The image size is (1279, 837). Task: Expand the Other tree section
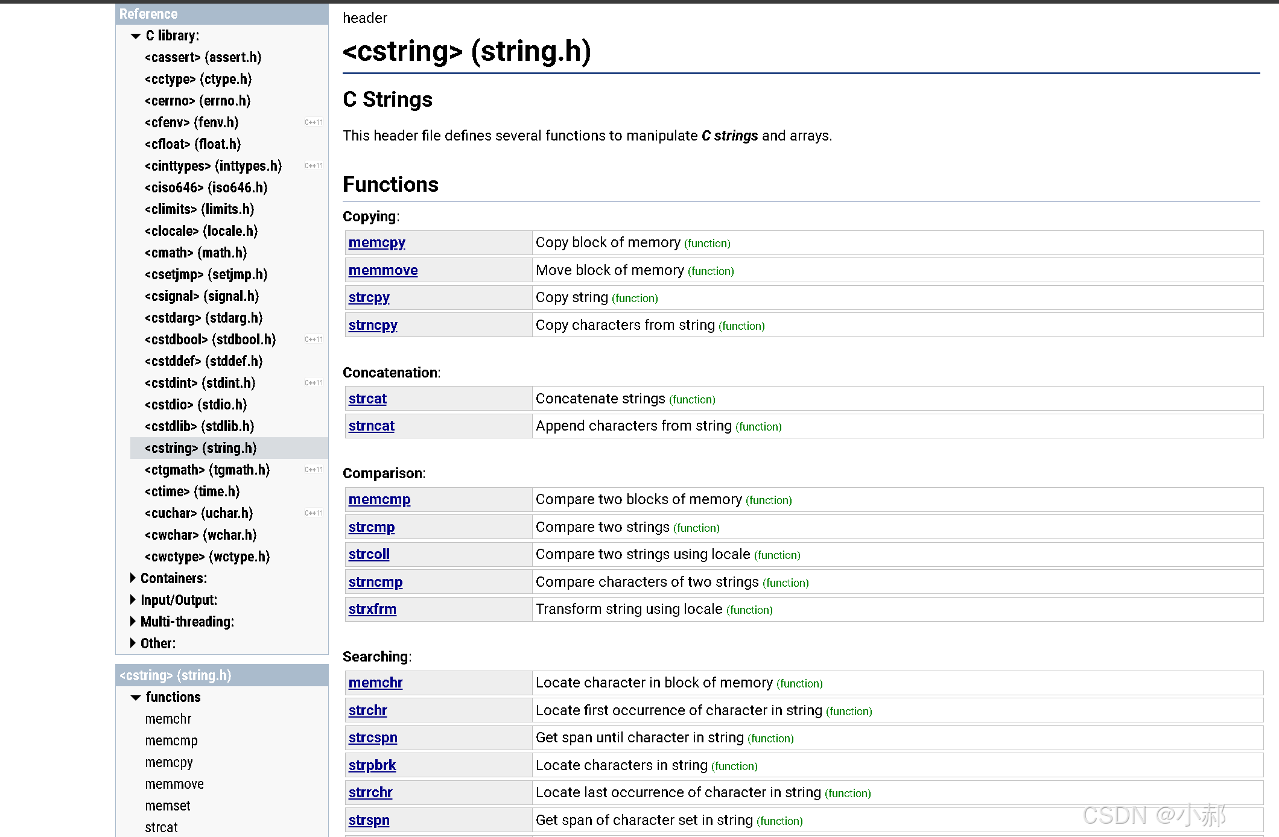[133, 643]
